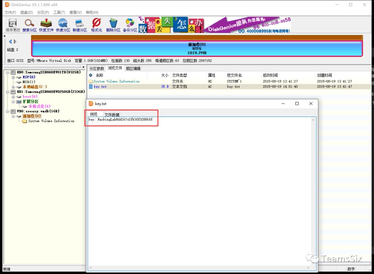Select the key.txt file row
This screenshot has height=274, width=374.
(229, 87)
